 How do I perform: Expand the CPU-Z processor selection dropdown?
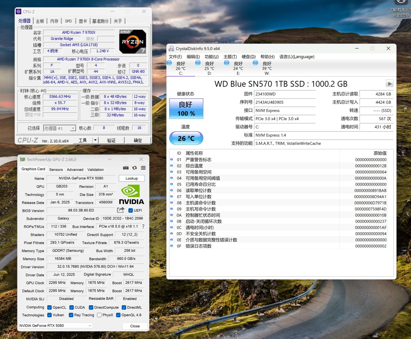pos(73,128)
